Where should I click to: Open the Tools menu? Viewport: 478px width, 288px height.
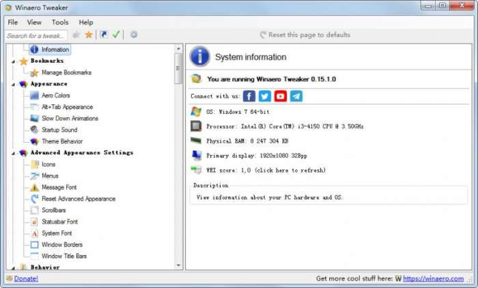60,23
